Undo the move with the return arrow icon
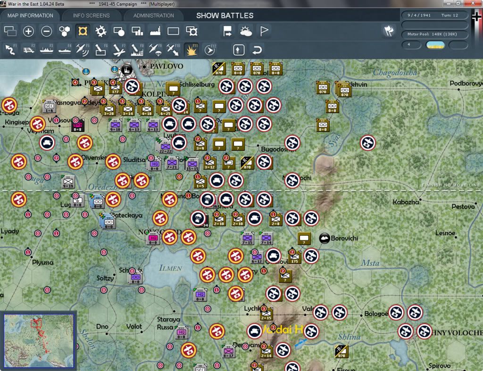Viewport: 483px width, 371px height. (257, 49)
